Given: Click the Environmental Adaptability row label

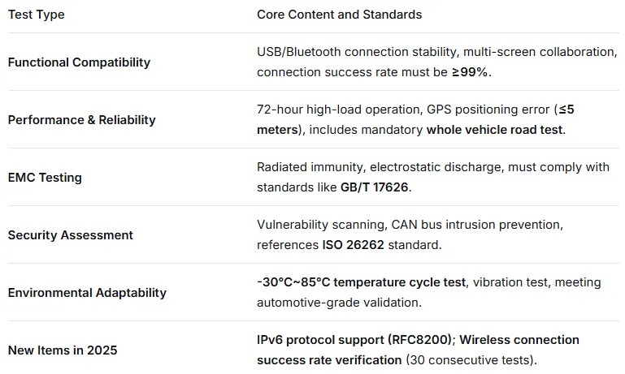Looking at the screenshot, I should click(87, 293).
